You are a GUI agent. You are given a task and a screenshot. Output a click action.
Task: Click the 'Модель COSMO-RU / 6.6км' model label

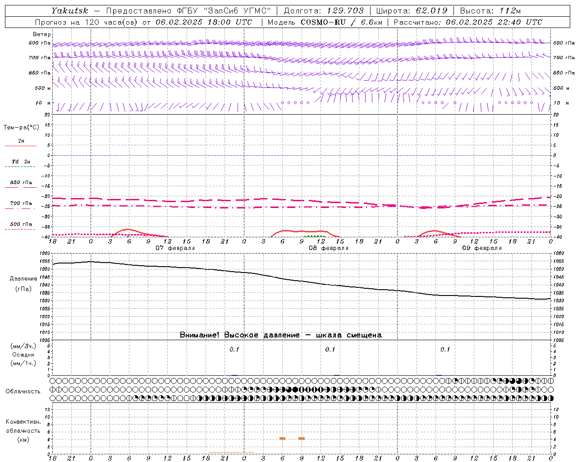[325, 22]
